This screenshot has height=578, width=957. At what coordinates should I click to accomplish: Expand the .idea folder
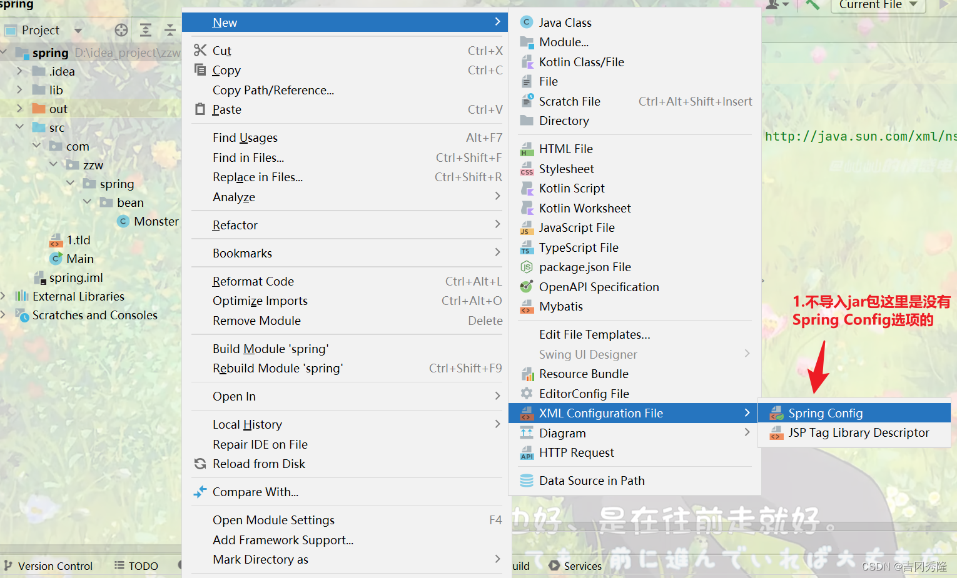[19, 71]
